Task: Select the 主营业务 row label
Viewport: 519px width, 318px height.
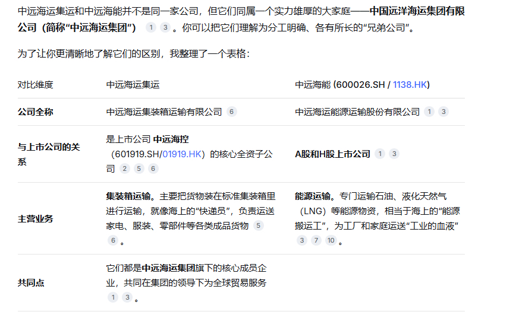Action: click(36, 218)
